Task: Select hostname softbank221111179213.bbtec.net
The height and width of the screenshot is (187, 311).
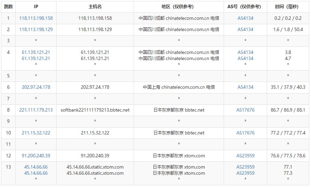Action: (95, 110)
